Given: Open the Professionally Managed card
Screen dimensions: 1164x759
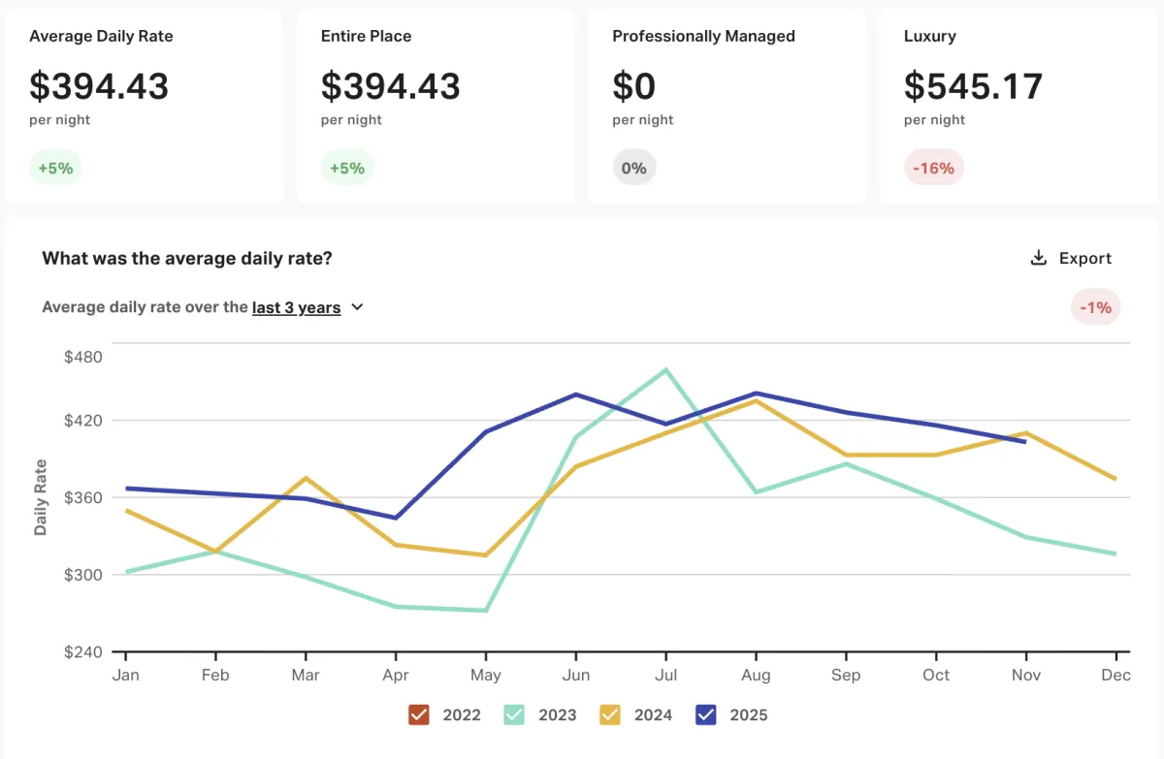Looking at the screenshot, I should 727,106.
